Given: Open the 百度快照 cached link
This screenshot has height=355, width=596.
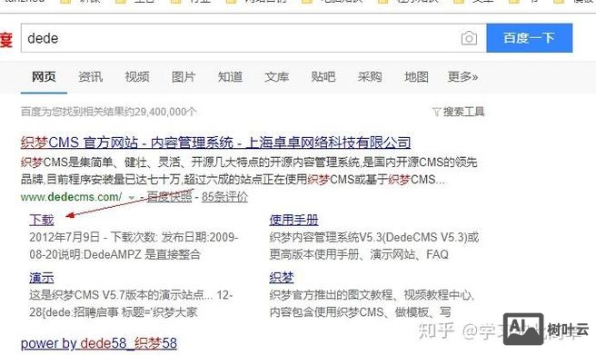Looking at the screenshot, I should coord(170,197).
